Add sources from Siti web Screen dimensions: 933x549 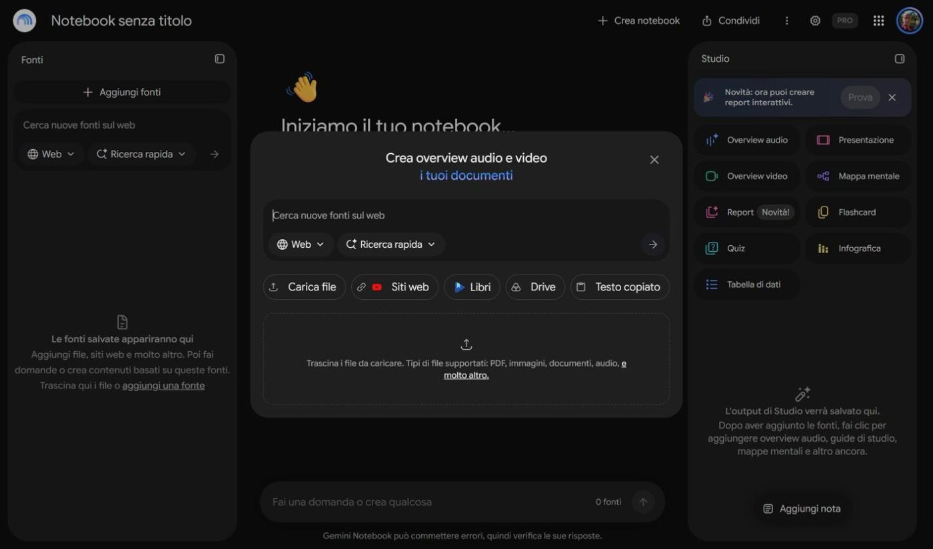(395, 287)
